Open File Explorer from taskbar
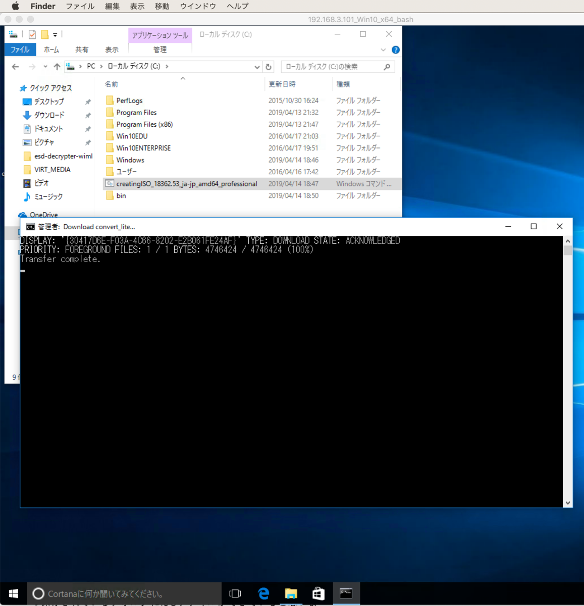 pyautogui.click(x=291, y=594)
